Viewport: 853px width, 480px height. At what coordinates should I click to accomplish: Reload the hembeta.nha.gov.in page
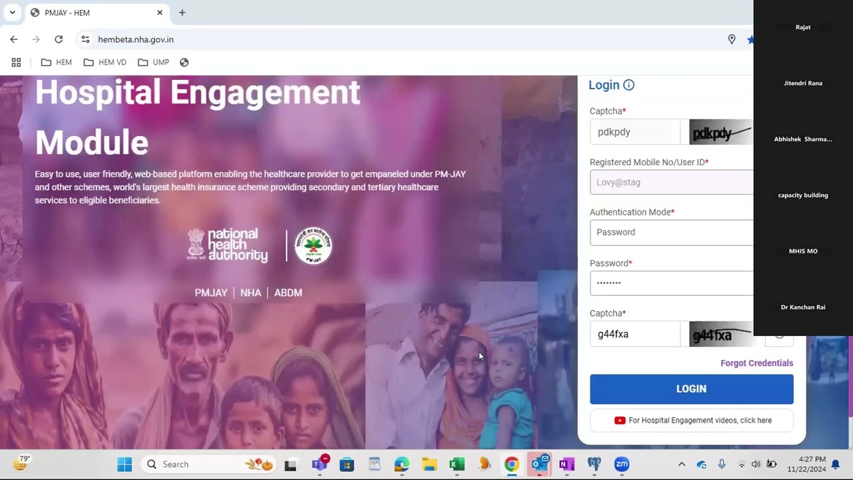pyautogui.click(x=59, y=39)
